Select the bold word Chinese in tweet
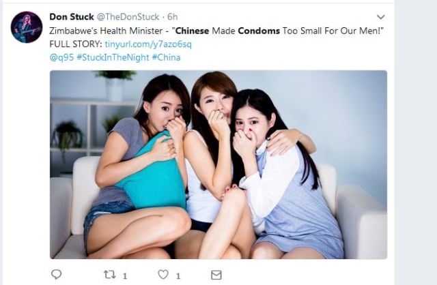The width and height of the screenshot is (437, 285). tap(193, 31)
